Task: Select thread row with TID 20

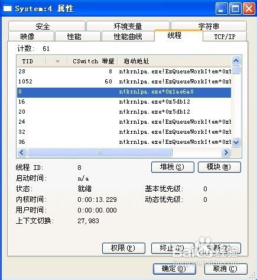Action: click(124, 112)
